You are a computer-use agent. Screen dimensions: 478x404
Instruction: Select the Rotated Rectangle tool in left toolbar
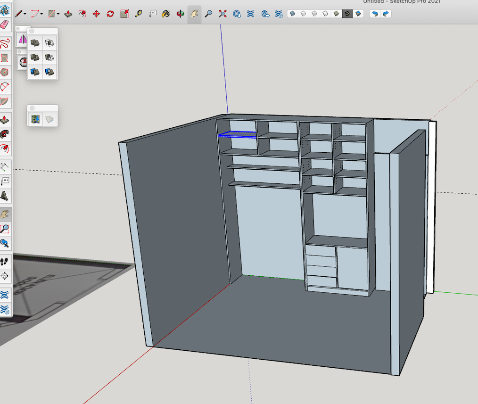(5, 58)
